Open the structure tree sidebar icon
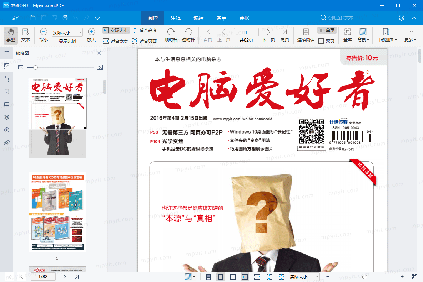Viewport: 423px width, 282px height. click(x=7, y=79)
